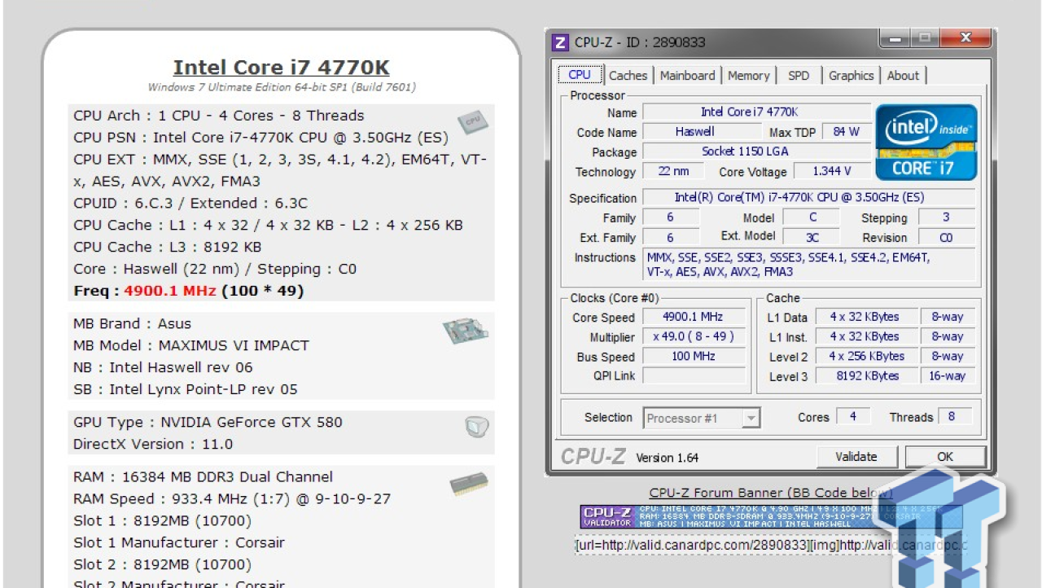Click the Stepping value 3
The width and height of the screenshot is (1042, 588).
(947, 217)
